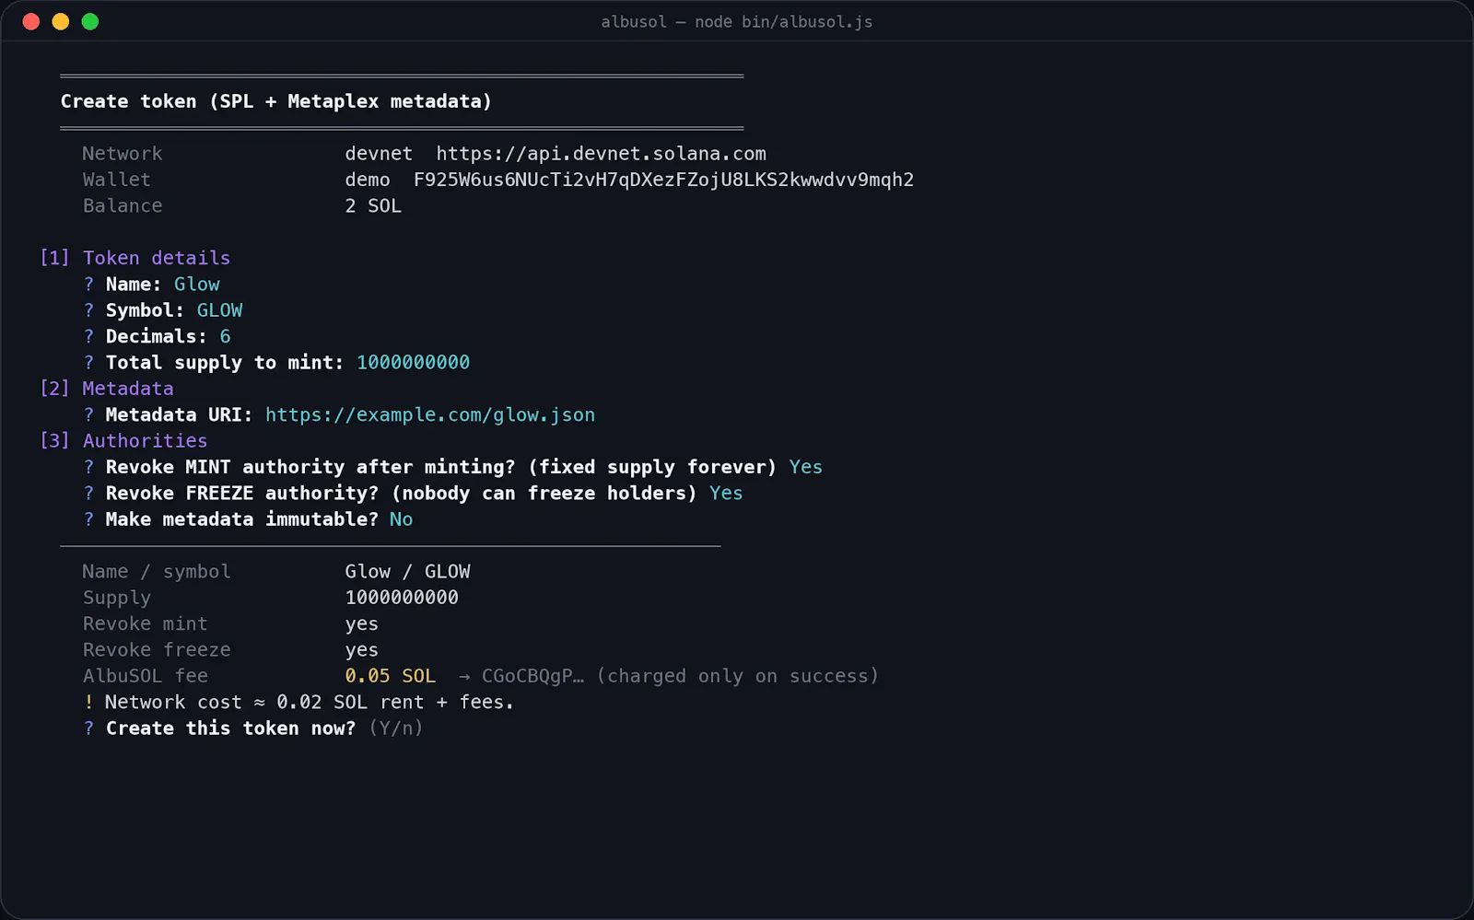Open the https://api.devnet.solana.com URL
1474x920 pixels.
tap(601, 154)
